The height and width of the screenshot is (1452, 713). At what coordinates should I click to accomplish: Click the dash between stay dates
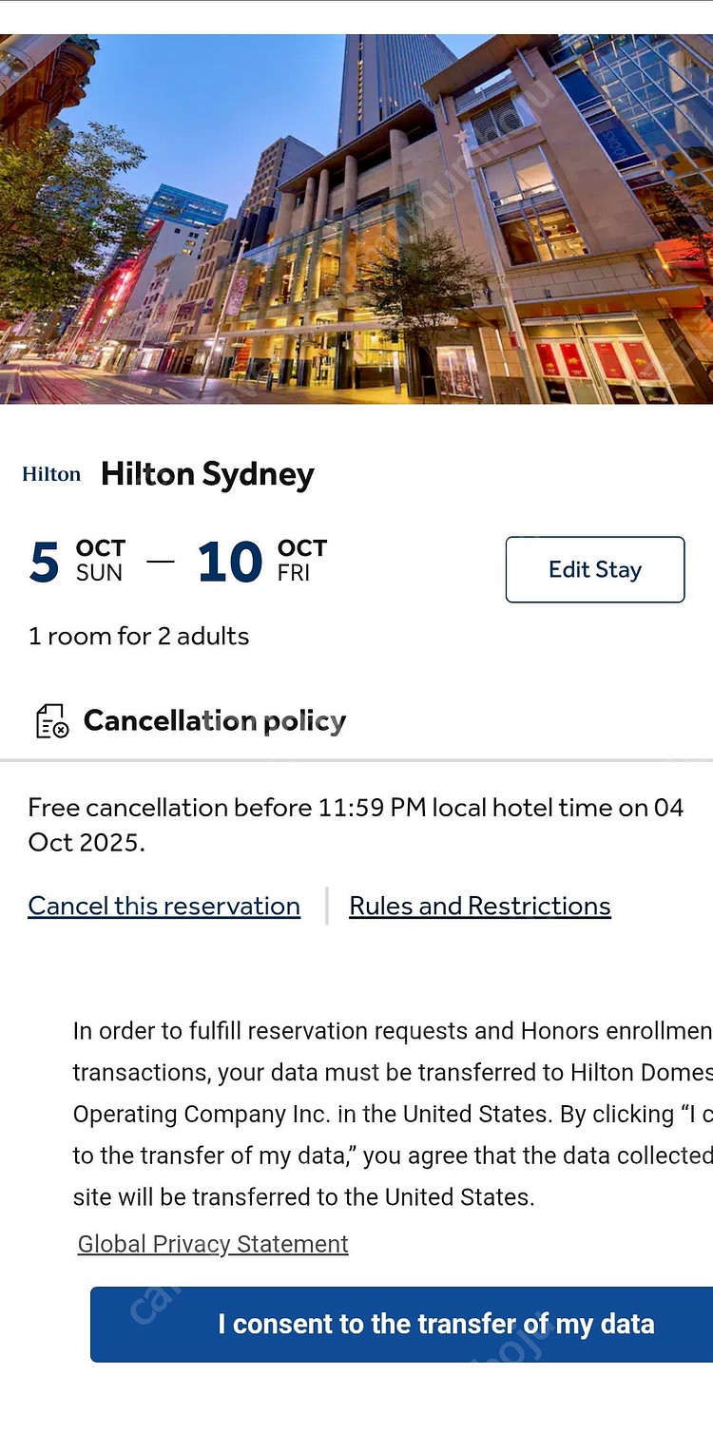pyautogui.click(x=161, y=561)
